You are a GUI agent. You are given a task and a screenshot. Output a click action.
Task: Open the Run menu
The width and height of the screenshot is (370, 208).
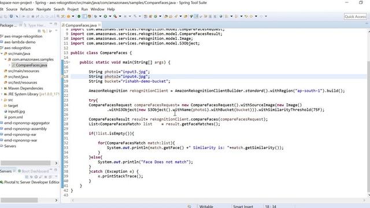pos(84,9)
